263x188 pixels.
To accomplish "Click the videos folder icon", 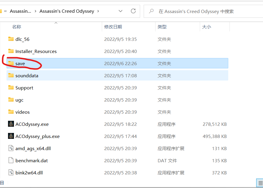I will [x=11, y=112].
